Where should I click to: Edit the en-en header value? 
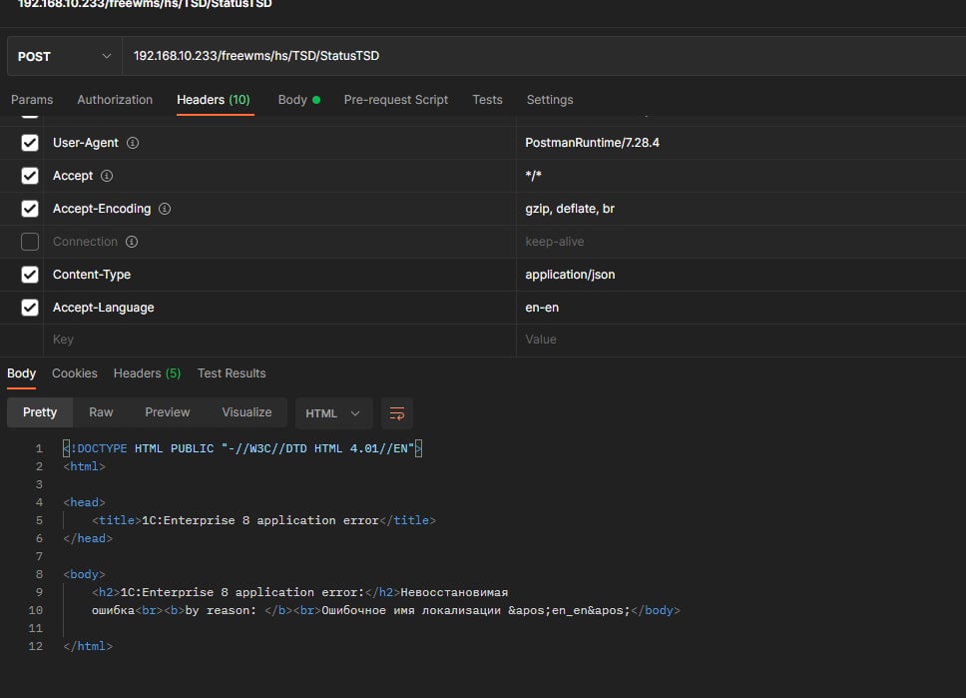[542, 308]
